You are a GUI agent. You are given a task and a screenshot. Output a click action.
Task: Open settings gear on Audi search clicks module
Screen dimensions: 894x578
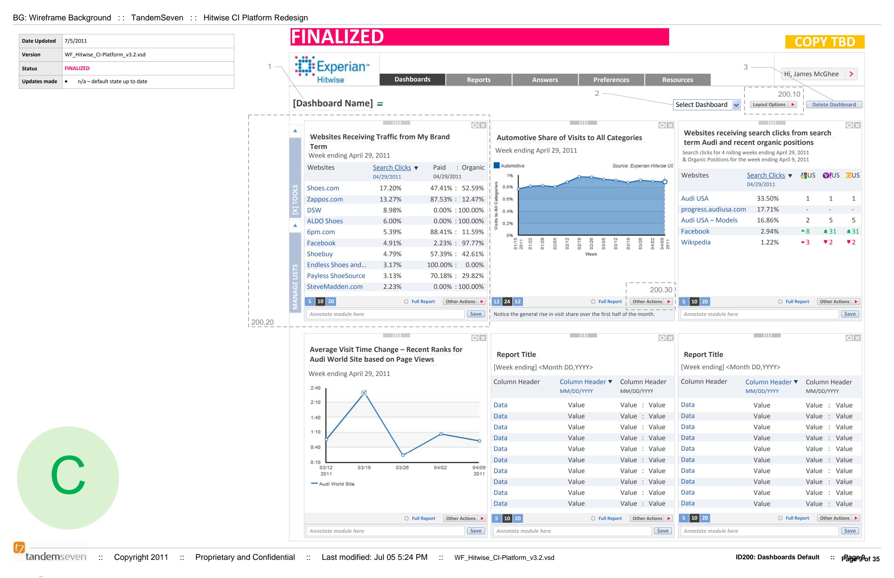849,125
